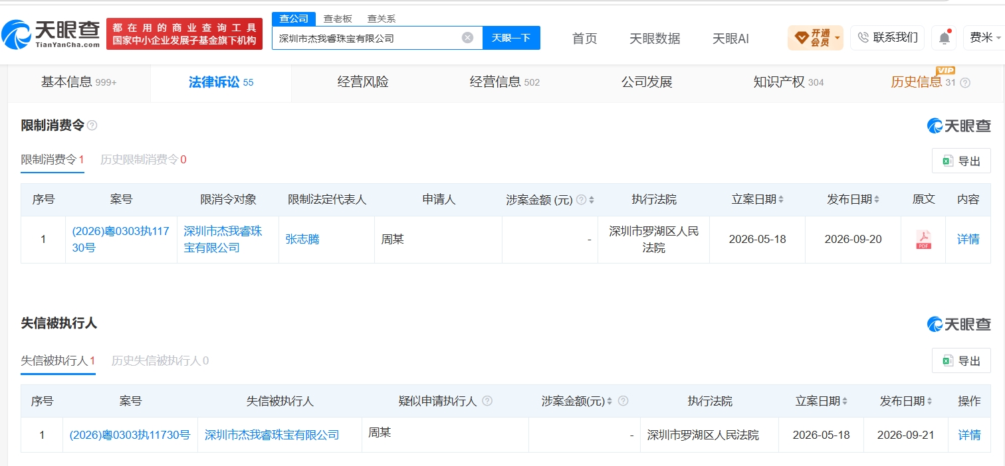Screen dimensions: 1005x466
Task: Select the 查关系 search tab
Action: pyautogui.click(x=382, y=19)
